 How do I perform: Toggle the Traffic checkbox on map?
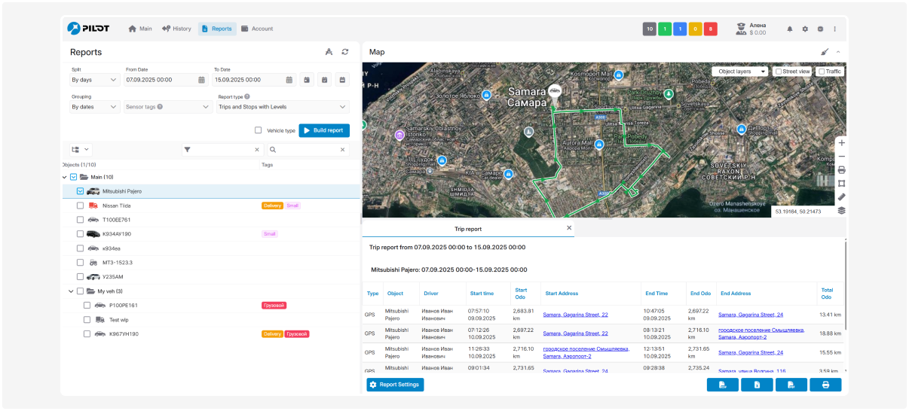822,72
